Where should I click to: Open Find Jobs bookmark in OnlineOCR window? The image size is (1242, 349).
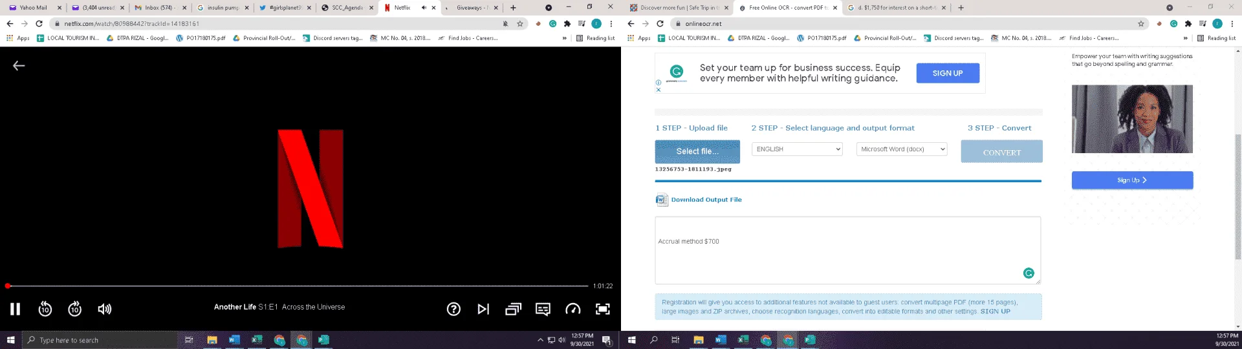pos(1089,38)
